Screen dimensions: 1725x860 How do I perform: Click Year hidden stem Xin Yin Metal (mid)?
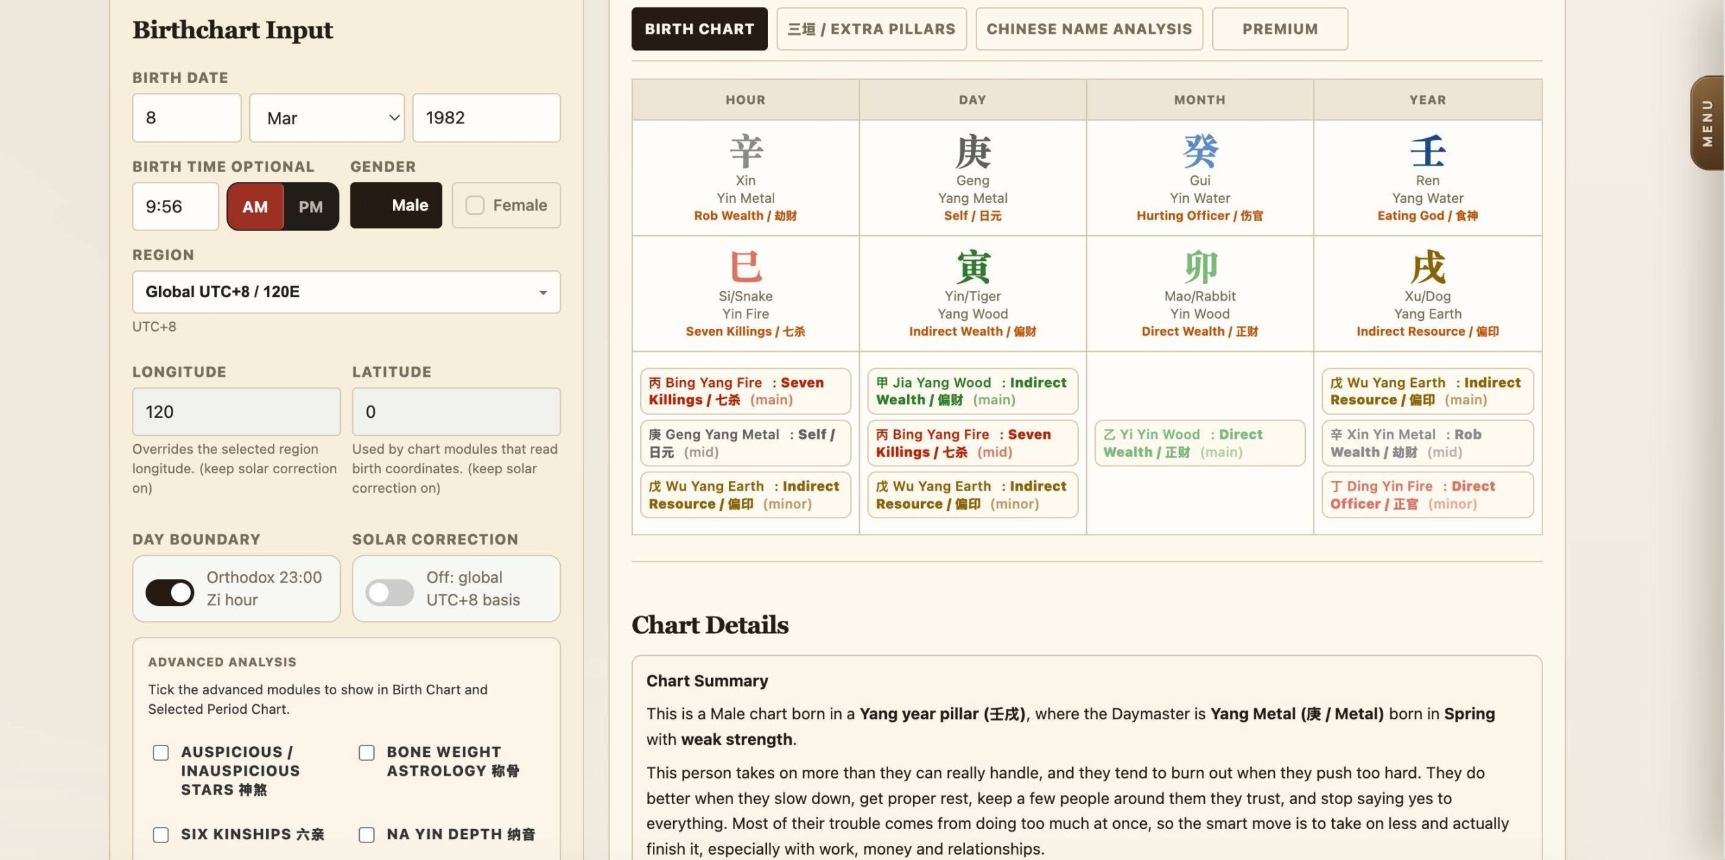[x=1427, y=443]
